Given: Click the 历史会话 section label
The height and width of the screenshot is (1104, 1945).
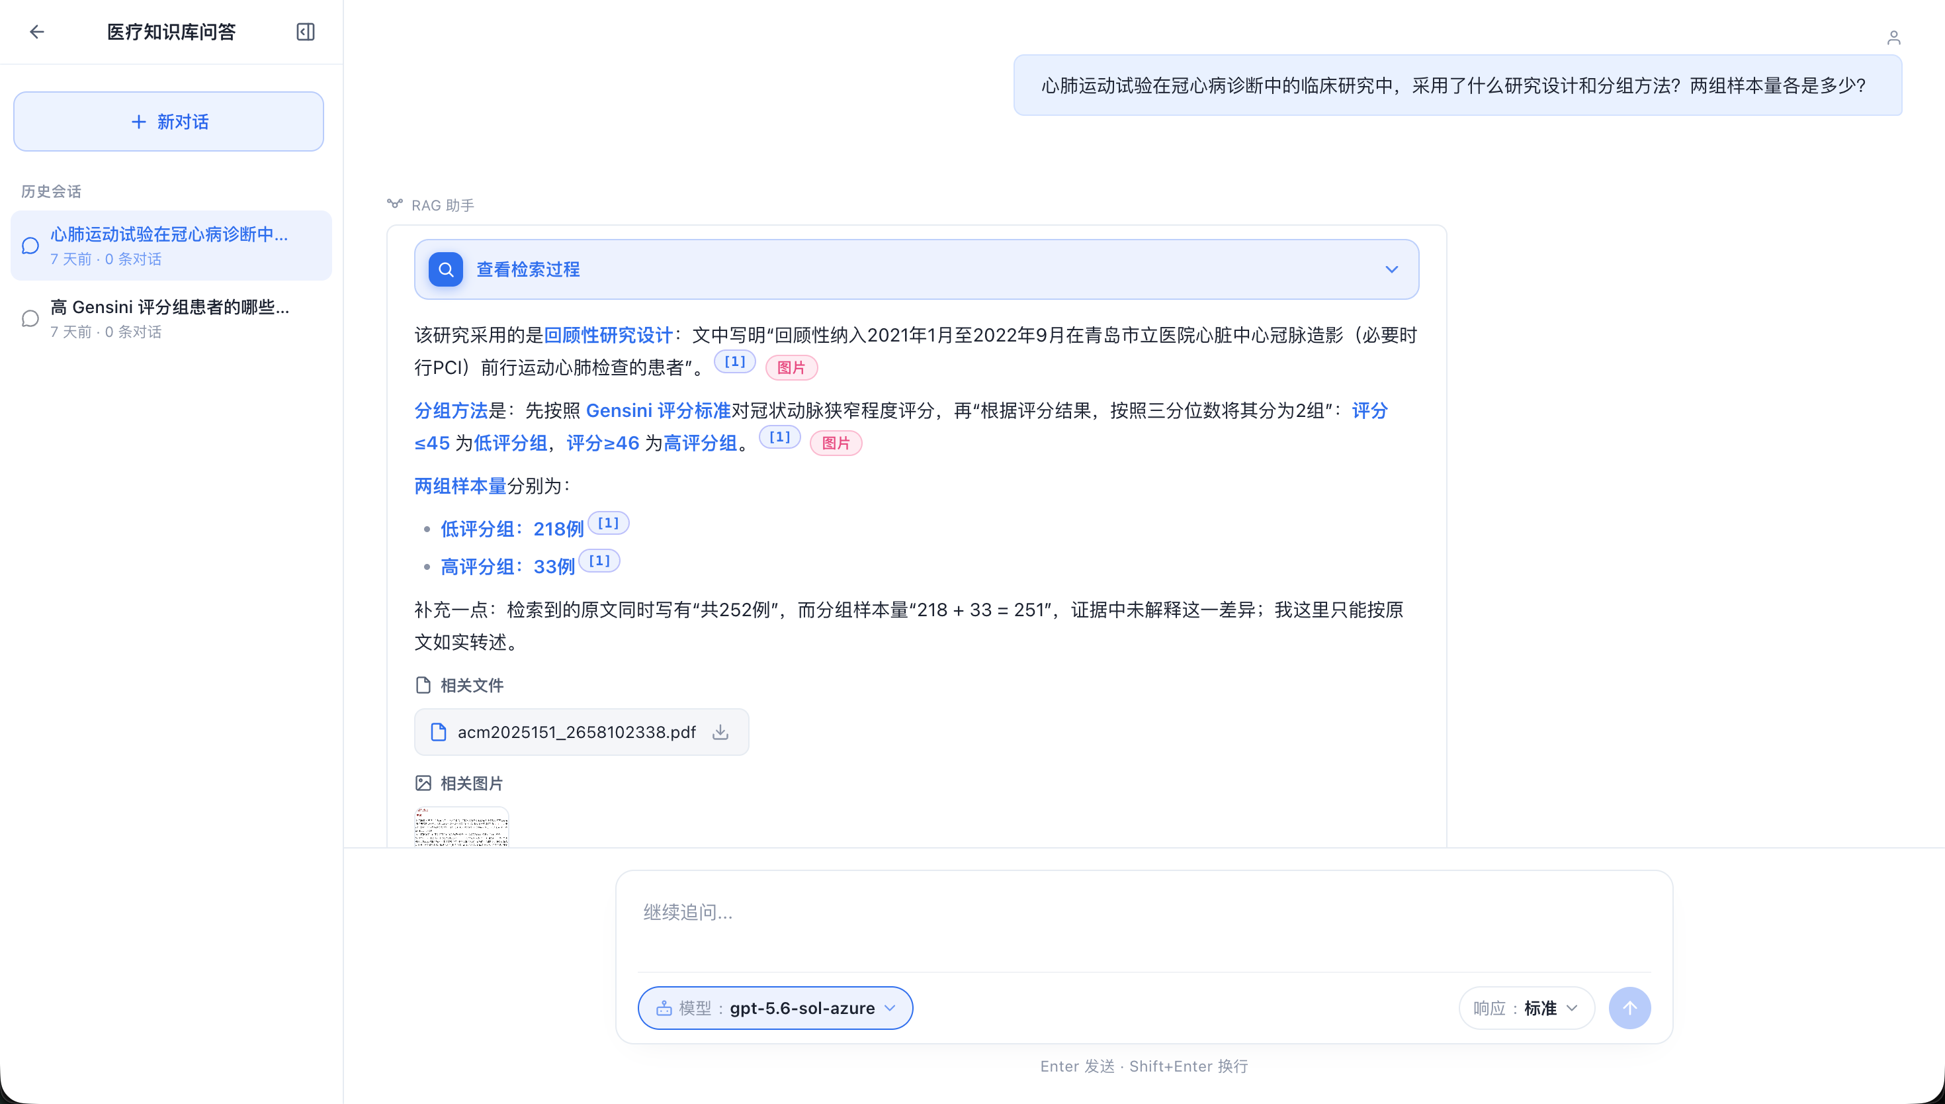Looking at the screenshot, I should pos(52,191).
